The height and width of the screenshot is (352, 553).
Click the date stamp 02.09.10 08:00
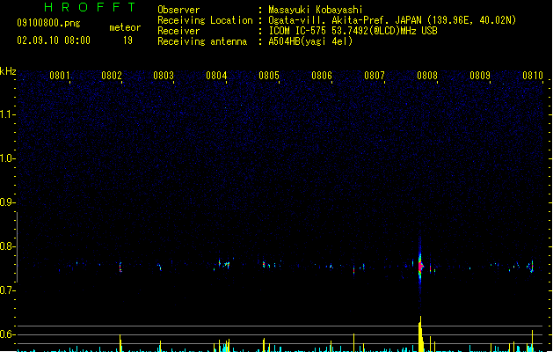[54, 40]
